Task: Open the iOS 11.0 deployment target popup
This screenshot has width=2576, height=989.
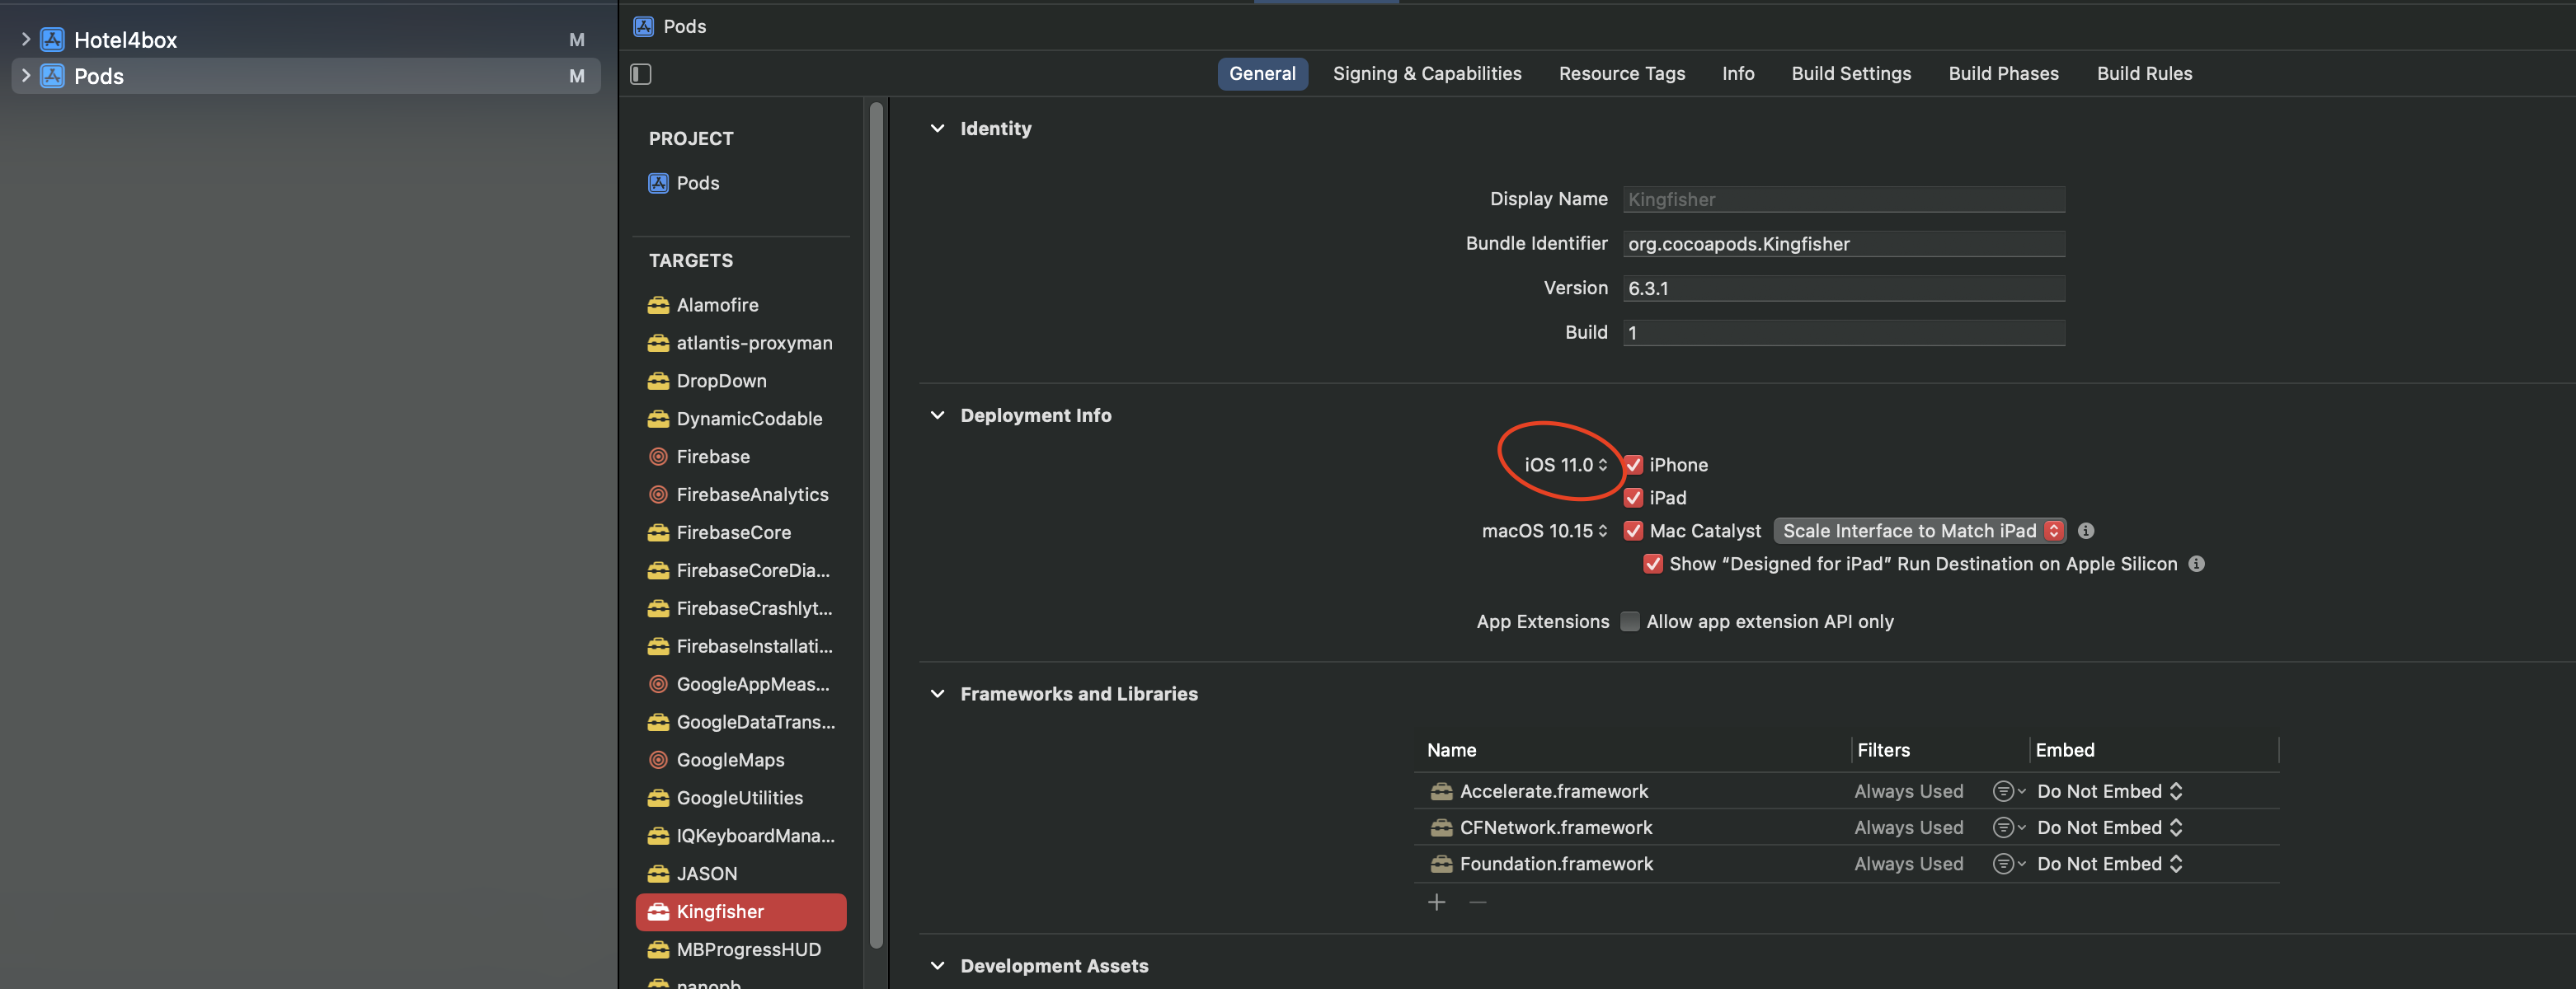Action: pyautogui.click(x=1566, y=465)
